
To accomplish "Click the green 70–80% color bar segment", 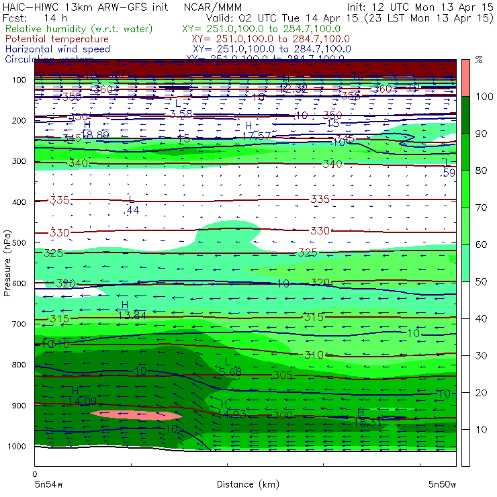I will coord(465,189).
